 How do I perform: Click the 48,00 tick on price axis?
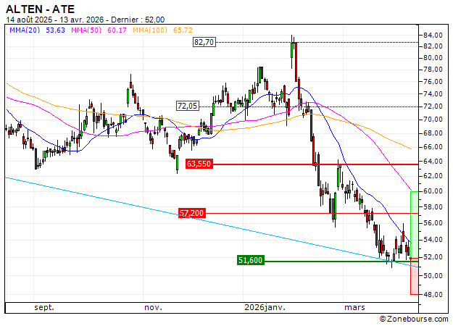coord(433,294)
